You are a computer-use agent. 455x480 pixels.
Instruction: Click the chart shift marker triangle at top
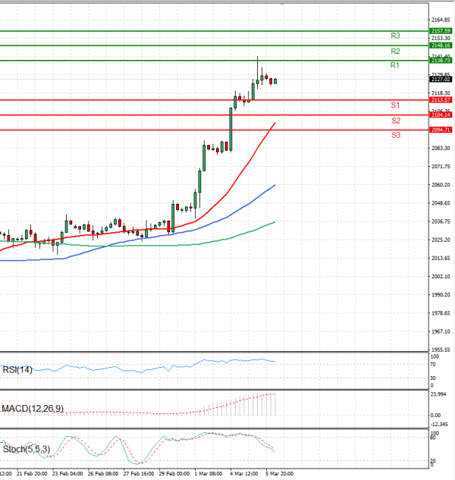pyautogui.click(x=282, y=5)
